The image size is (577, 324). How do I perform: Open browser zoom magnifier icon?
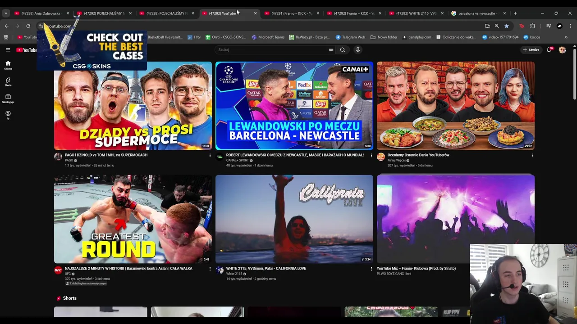(497, 26)
